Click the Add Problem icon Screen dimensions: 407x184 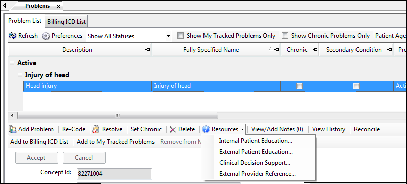click(x=13, y=129)
